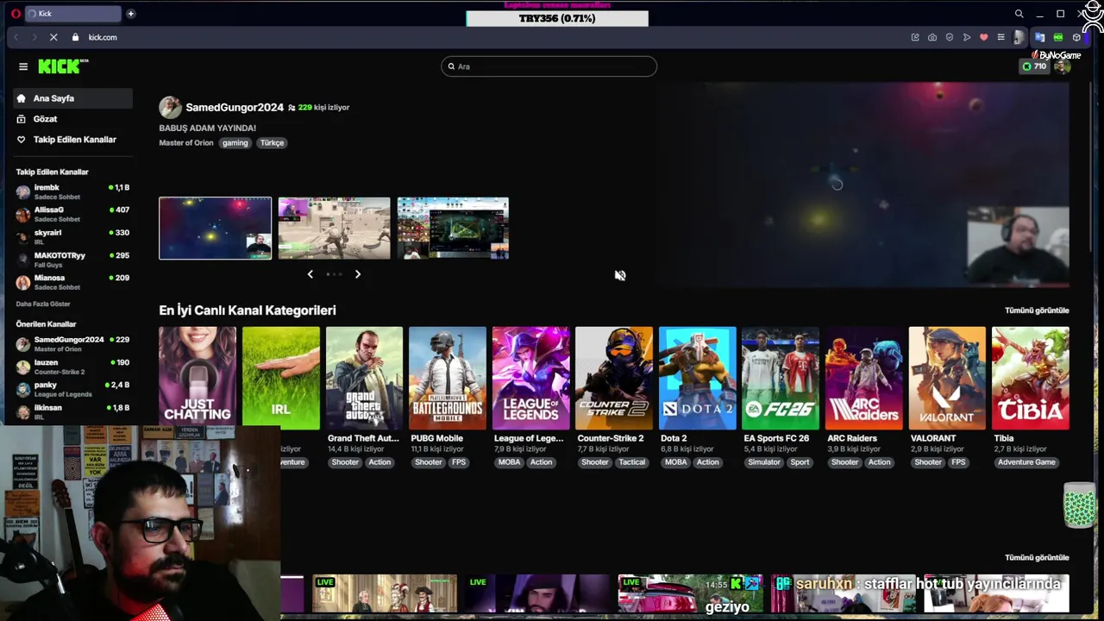This screenshot has width=1104, height=621.
Task: Open SamedGungor2024 streamer avatar
Action: click(x=170, y=107)
